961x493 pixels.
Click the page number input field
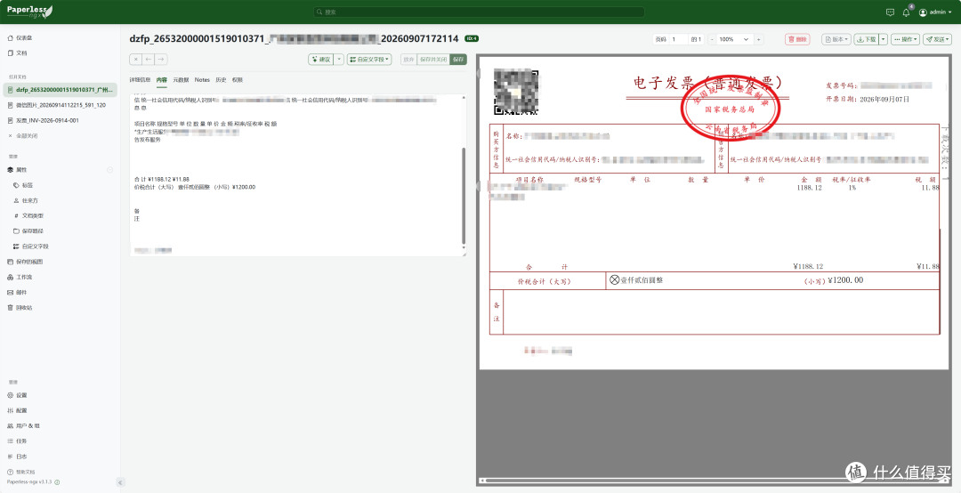coord(678,39)
